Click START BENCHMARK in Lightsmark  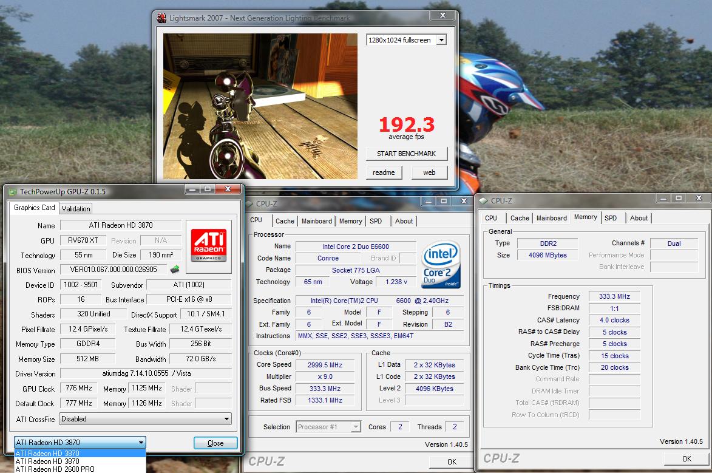tap(407, 154)
